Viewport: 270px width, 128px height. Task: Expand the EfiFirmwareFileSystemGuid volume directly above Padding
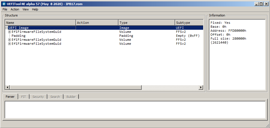click(10, 32)
